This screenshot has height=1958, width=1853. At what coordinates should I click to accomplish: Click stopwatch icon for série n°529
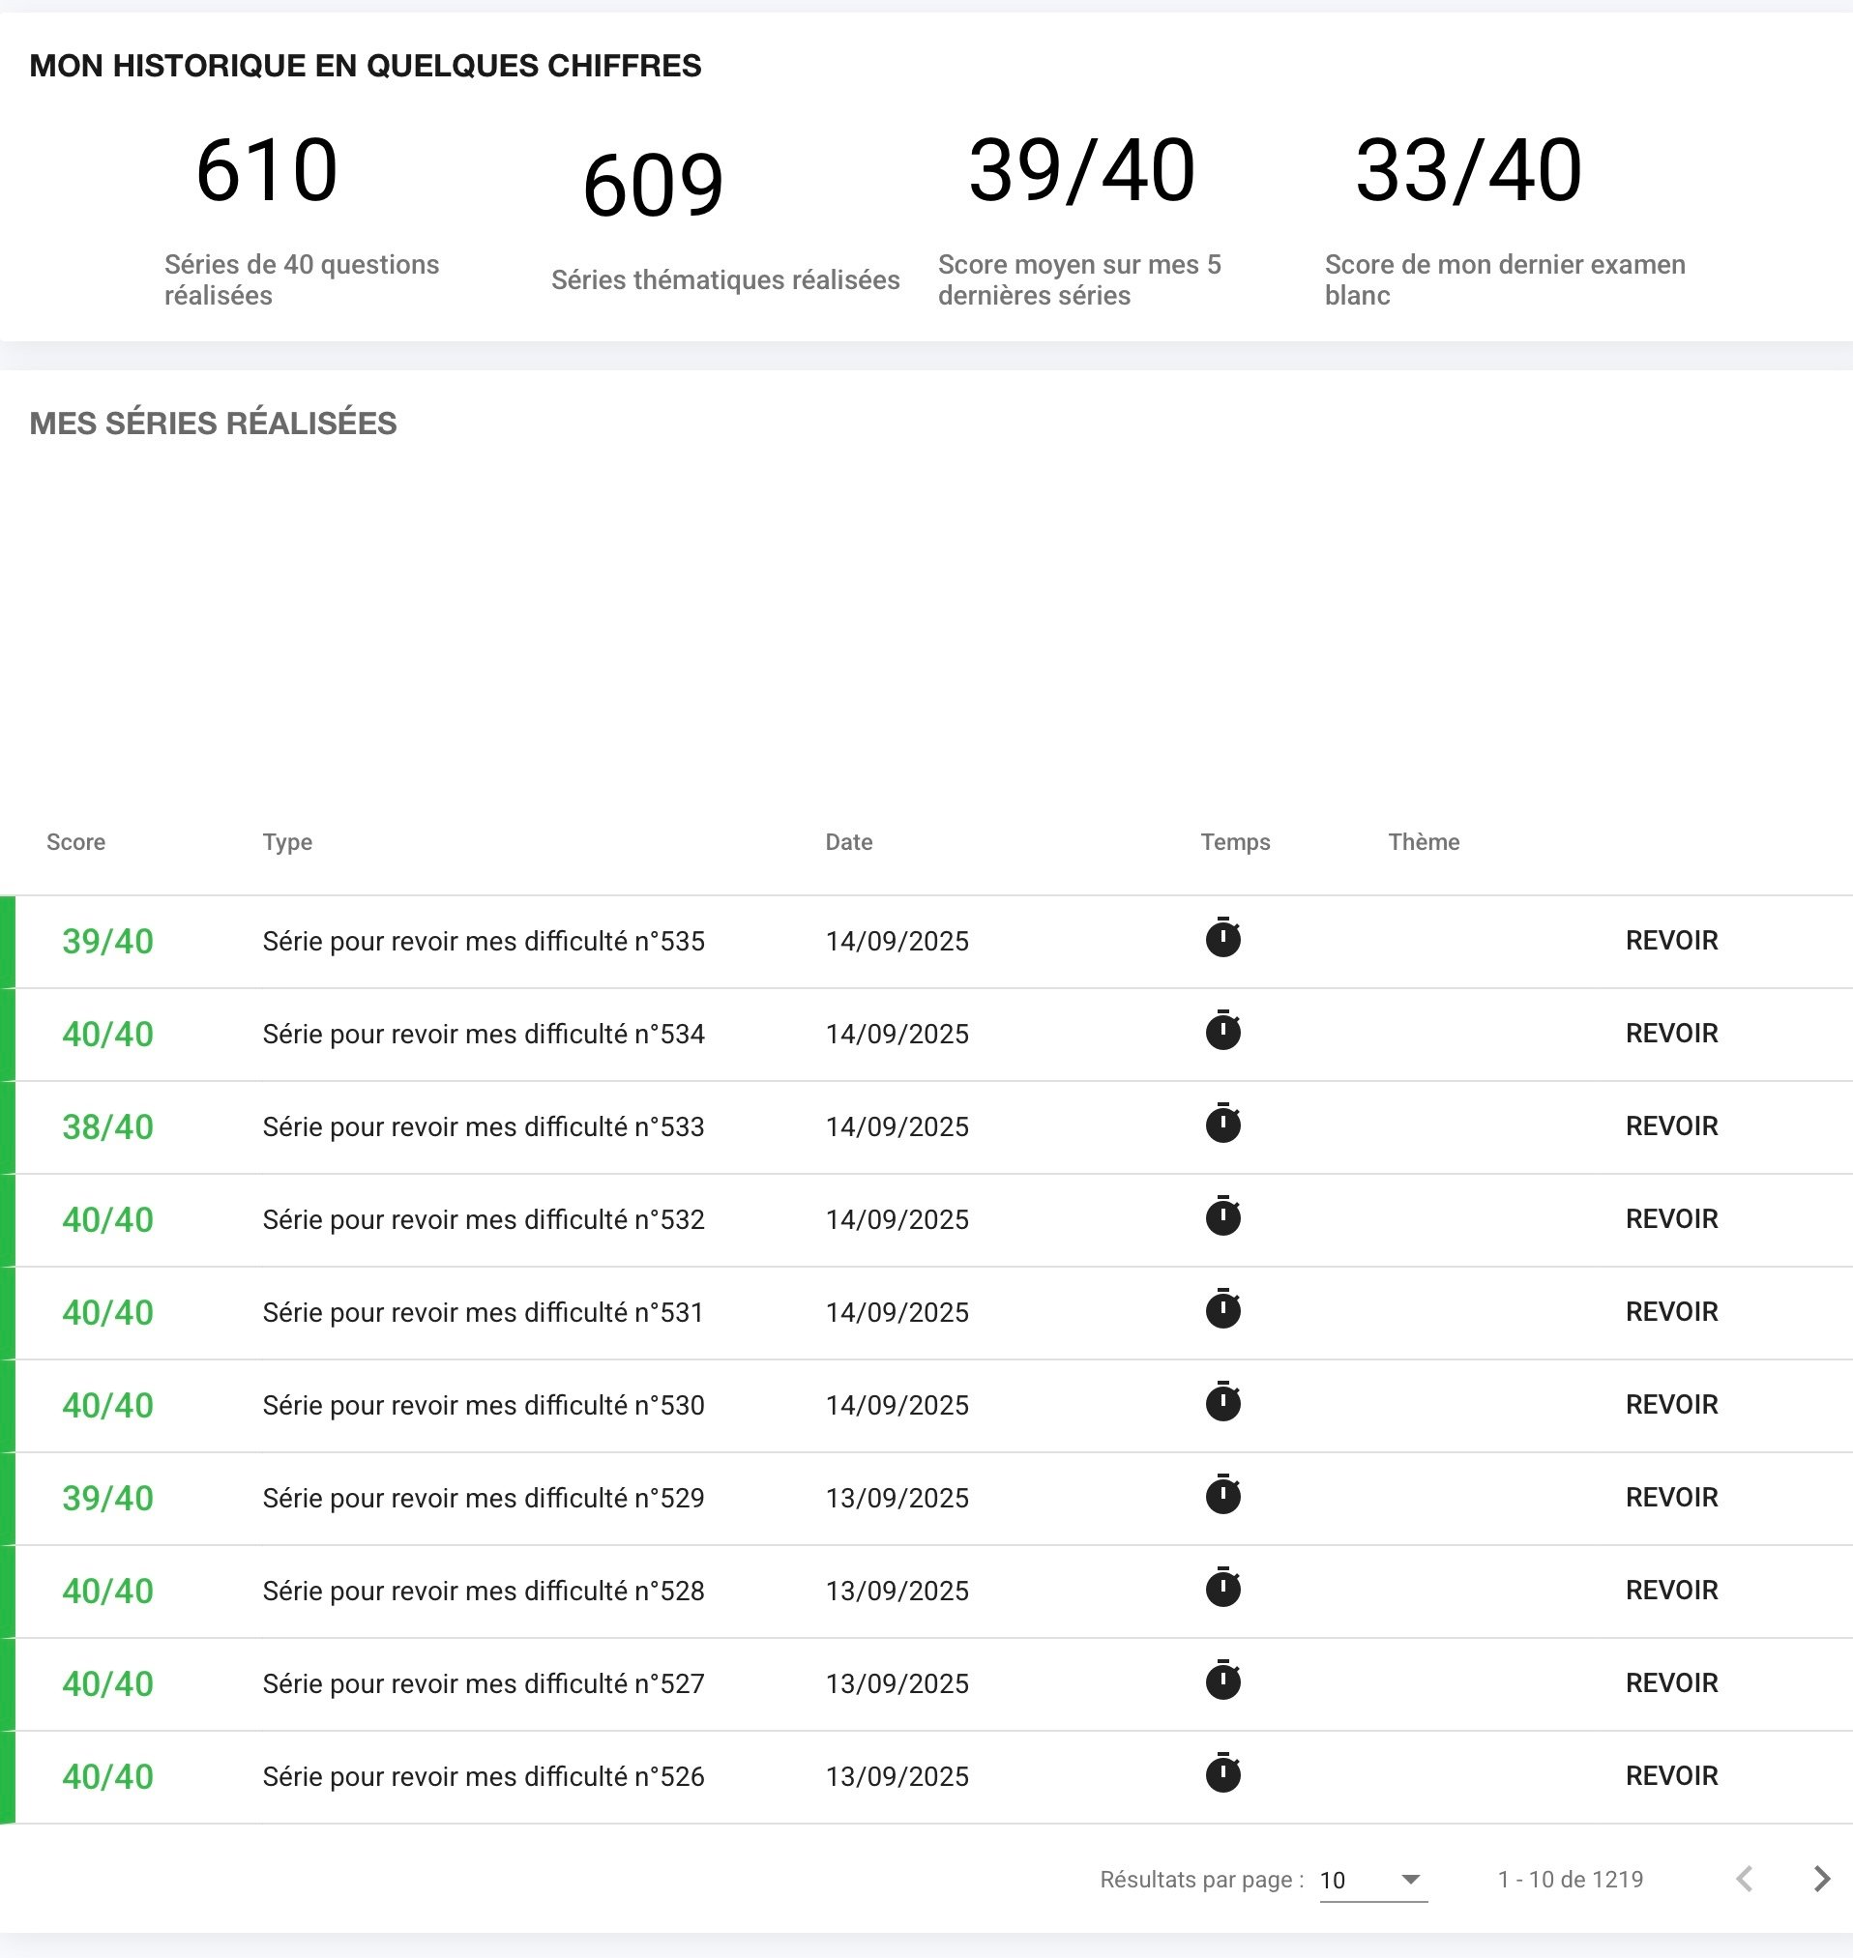tap(1222, 1496)
